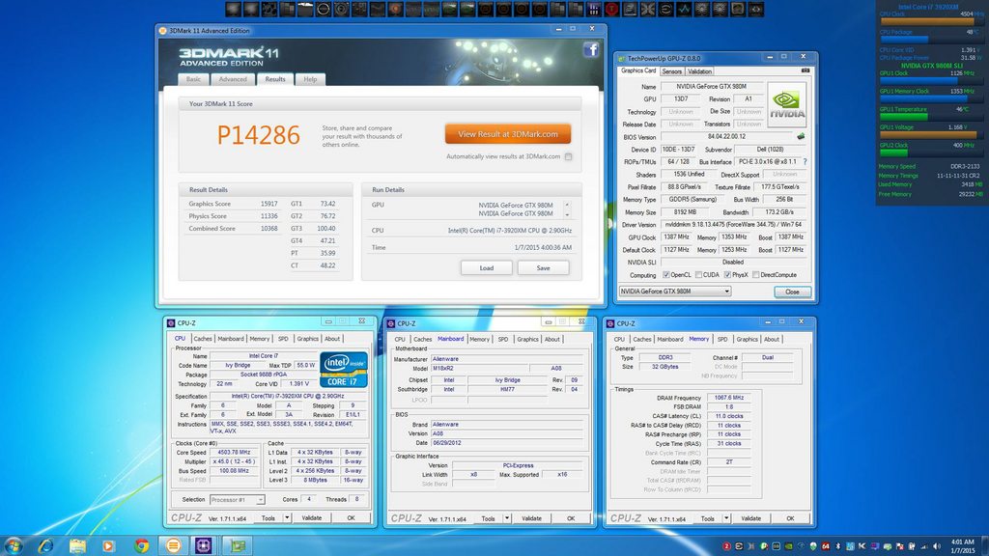Click the NVIDIA logo in GPU-Z
Image resolution: width=989 pixels, height=556 pixels.
[786, 104]
